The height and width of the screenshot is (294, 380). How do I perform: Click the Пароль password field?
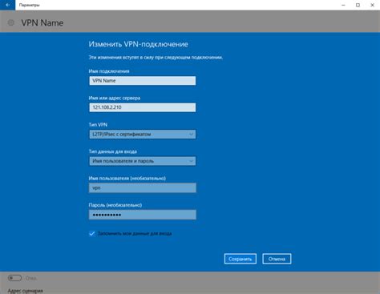(x=143, y=215)
